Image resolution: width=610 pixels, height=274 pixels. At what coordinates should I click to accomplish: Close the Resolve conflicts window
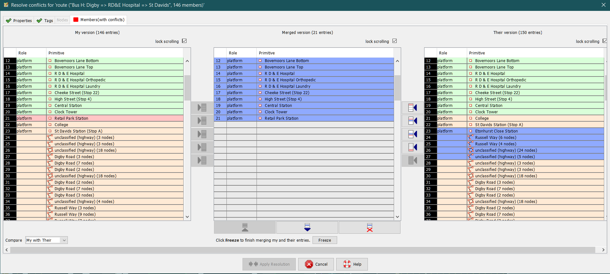click(x=603, y=5)
